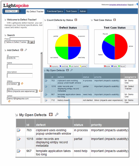Click the name input field

(20, 66)
